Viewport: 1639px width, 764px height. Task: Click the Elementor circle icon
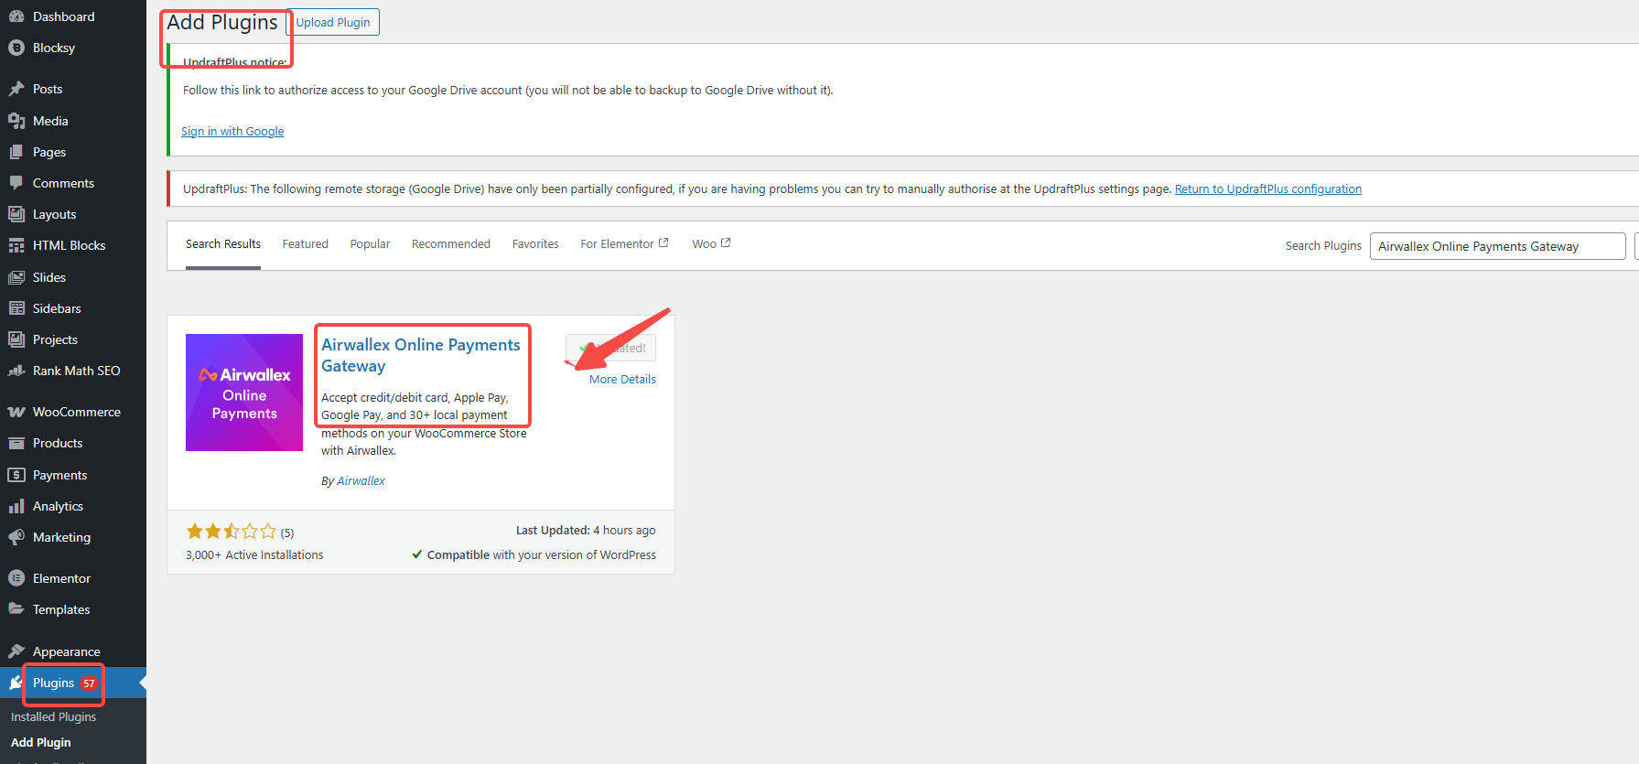[x=16, y=578]
